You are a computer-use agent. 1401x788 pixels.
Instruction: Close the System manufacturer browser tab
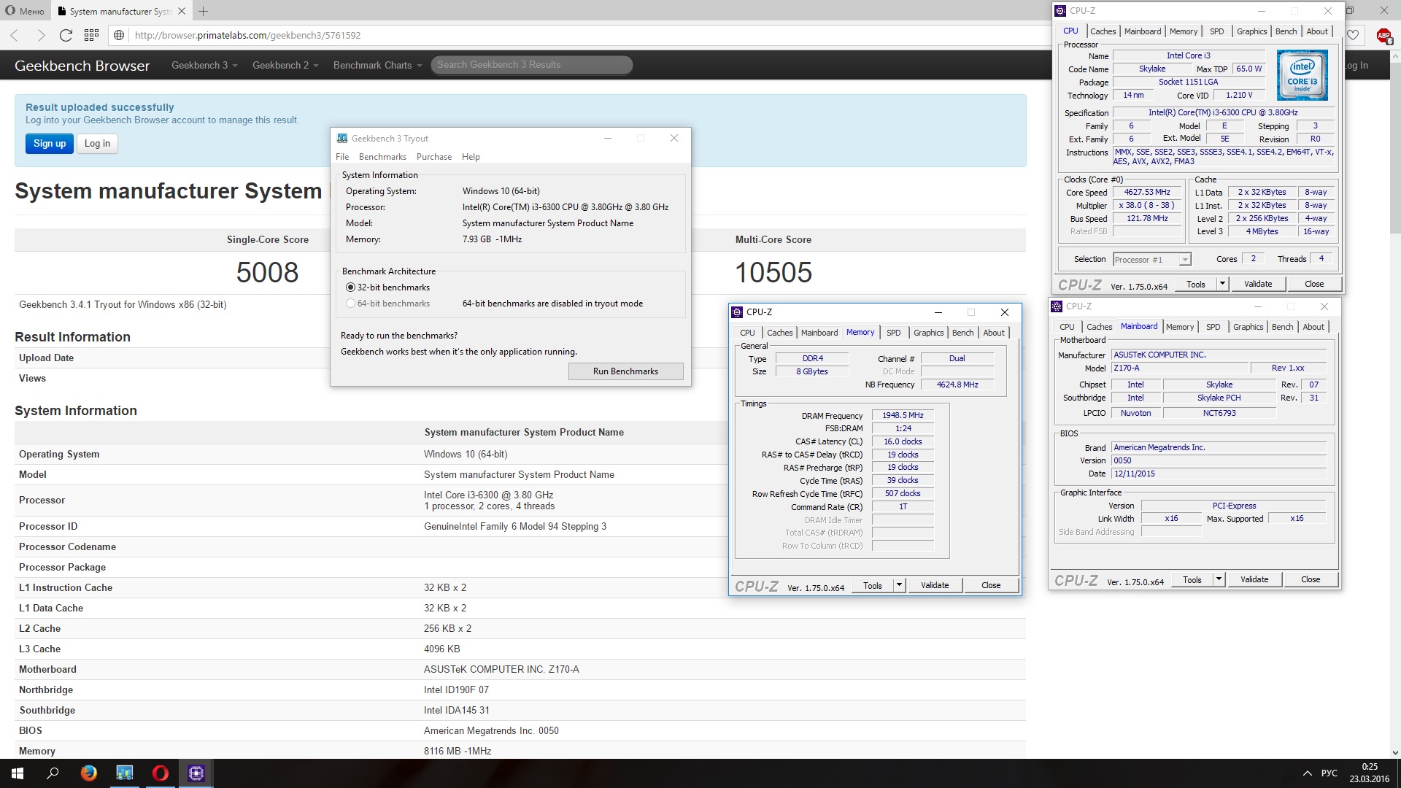[x=182, y=11]
